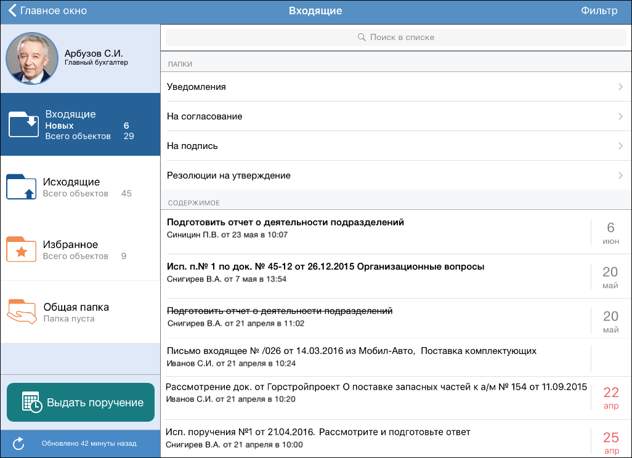This screenshot has height=458, width=632.
Task: Click the Главный бухгалтер title text
Action: click(x=96, y=62)
